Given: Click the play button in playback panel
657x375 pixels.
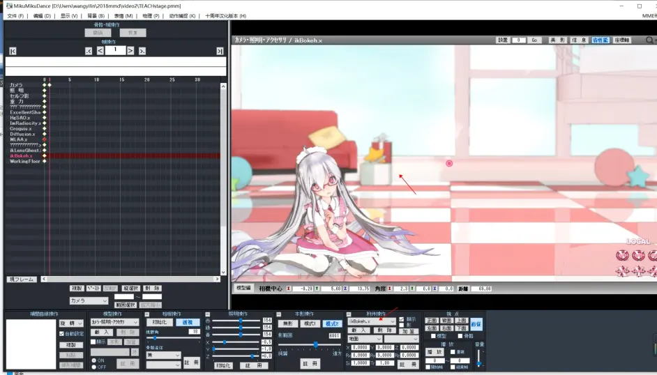Looking at the screenshot, I should click(435, 352).
